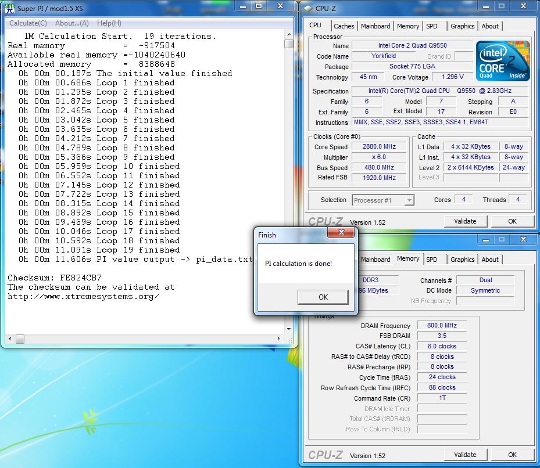
Task: Click the Super PI horizontal scrollbar thumb
Action: click(20, 339)
